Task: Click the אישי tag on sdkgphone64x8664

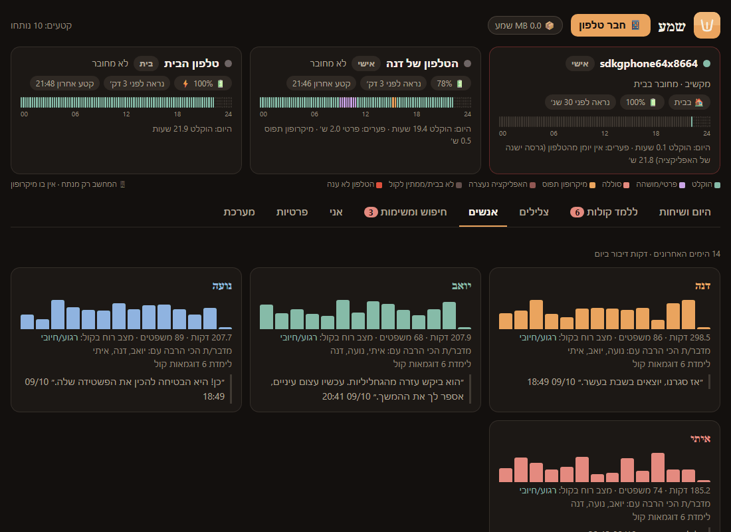Action: [579, 63]
